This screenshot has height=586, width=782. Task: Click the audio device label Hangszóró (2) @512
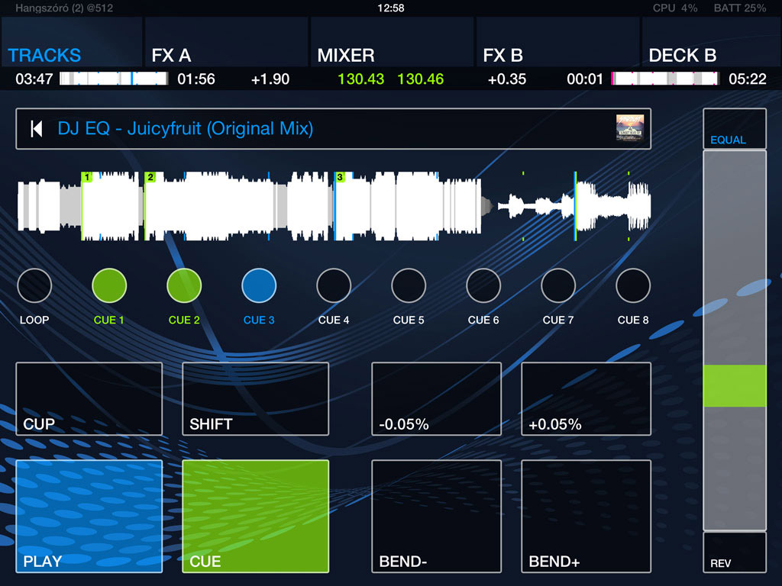(x=64, y=8)
